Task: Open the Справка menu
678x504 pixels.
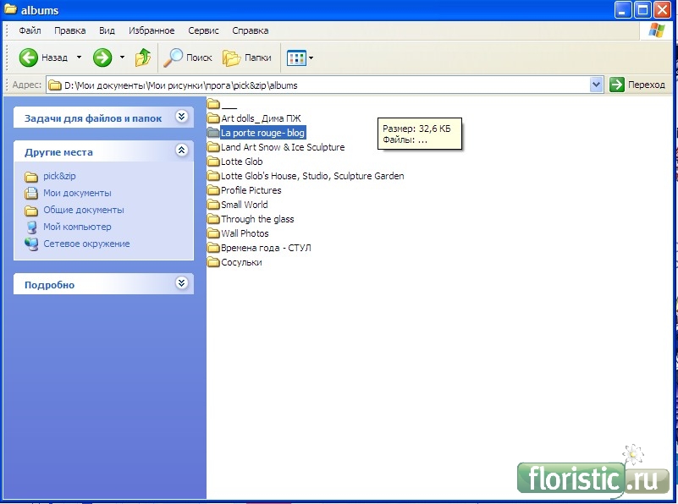Action: tap(251, 30)
